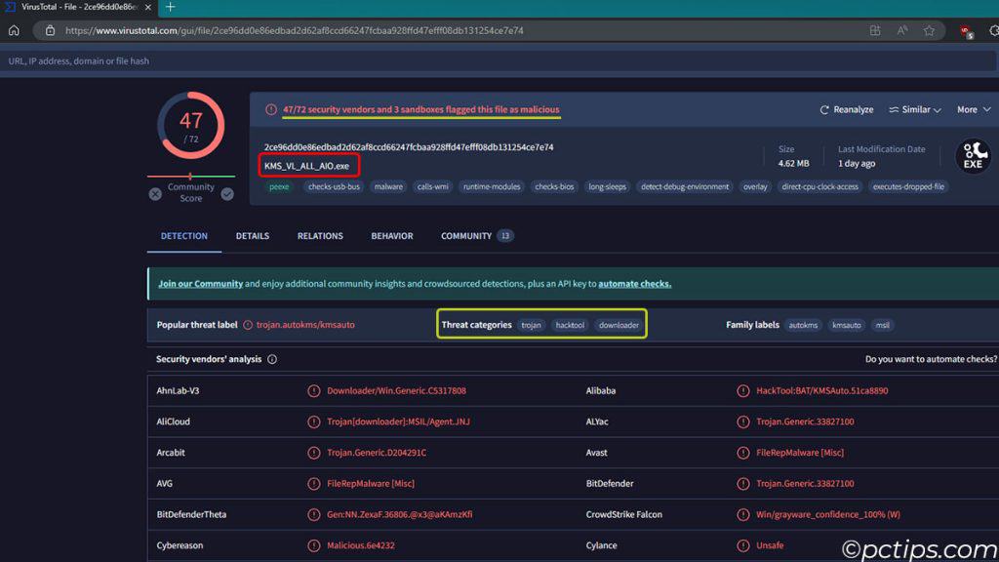This screenshot has height=562, width=999.
Task: Click the VirusTotal home icon
Action: tap(13, 30)
